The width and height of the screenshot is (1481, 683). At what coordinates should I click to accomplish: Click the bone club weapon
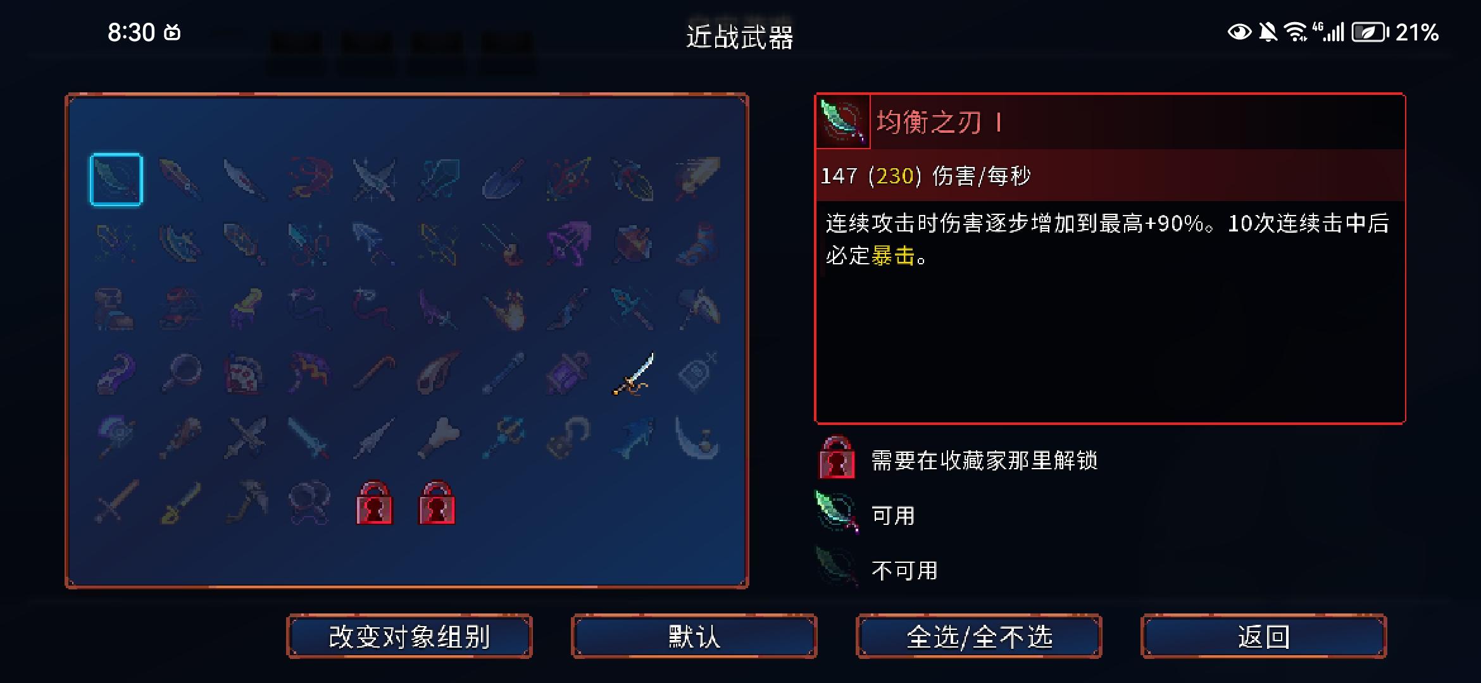pyautogui.click(x=439, y=438)
